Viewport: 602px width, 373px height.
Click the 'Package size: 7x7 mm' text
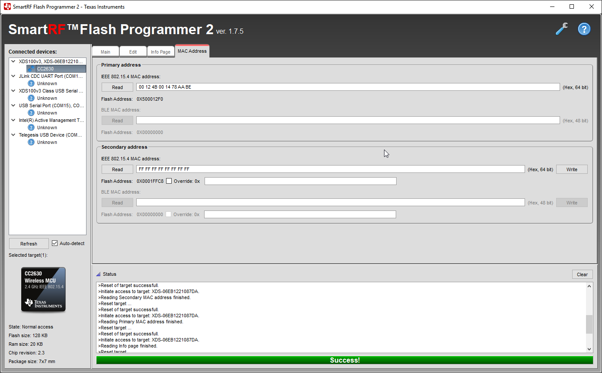tap(32, 361)
